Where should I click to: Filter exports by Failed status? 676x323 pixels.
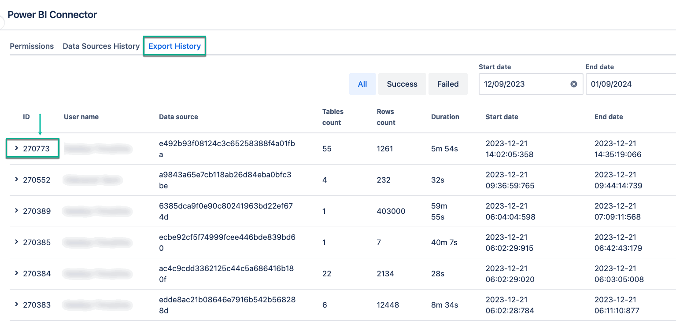(447, 84)
